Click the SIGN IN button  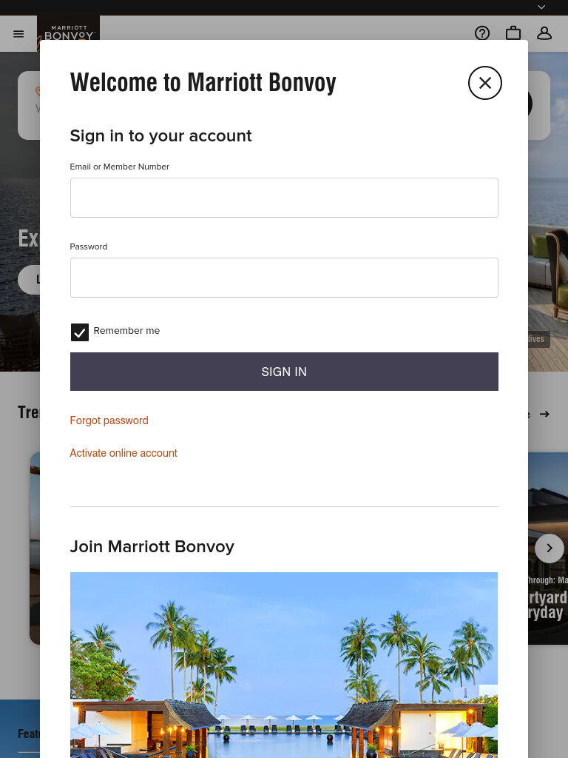(x=284, y=372)
